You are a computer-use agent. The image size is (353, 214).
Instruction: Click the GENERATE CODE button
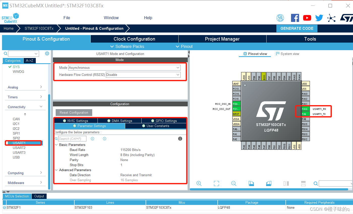297,28
